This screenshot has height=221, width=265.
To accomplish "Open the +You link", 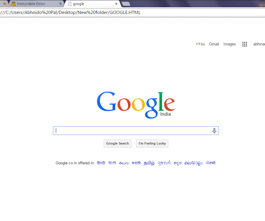I will pyautogui.click(x=200, y=44).
